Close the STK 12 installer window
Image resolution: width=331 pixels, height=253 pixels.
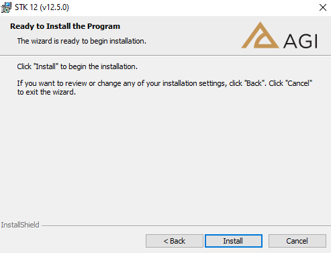coord(323,7)
